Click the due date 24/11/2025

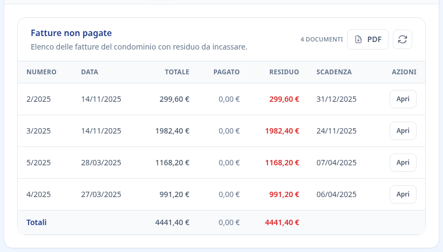[336, 131]
